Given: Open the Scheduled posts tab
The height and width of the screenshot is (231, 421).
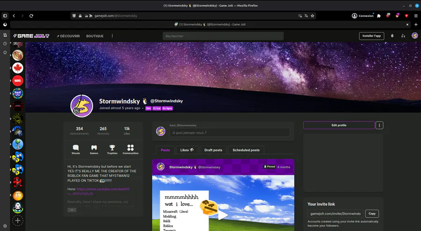Looking at the screenshot, I should [x=246, y=150].
